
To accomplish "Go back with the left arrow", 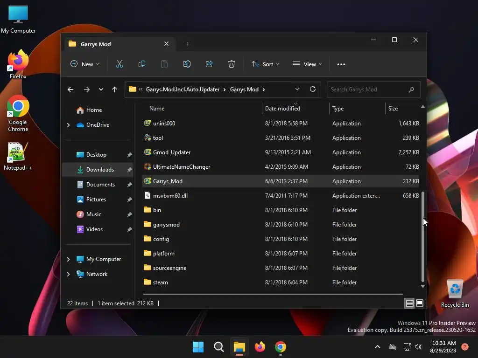I will tap(70, 89).
